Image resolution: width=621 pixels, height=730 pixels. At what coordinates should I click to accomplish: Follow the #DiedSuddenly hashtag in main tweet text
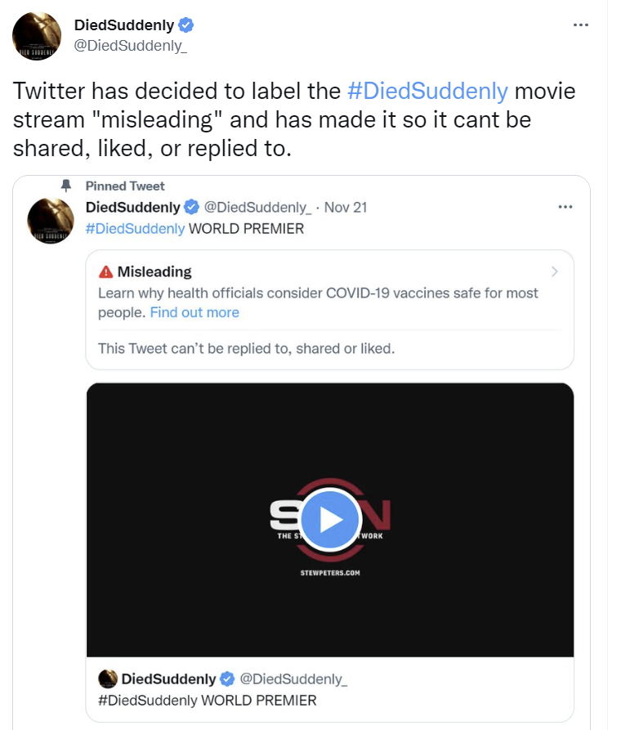[427, 90]
